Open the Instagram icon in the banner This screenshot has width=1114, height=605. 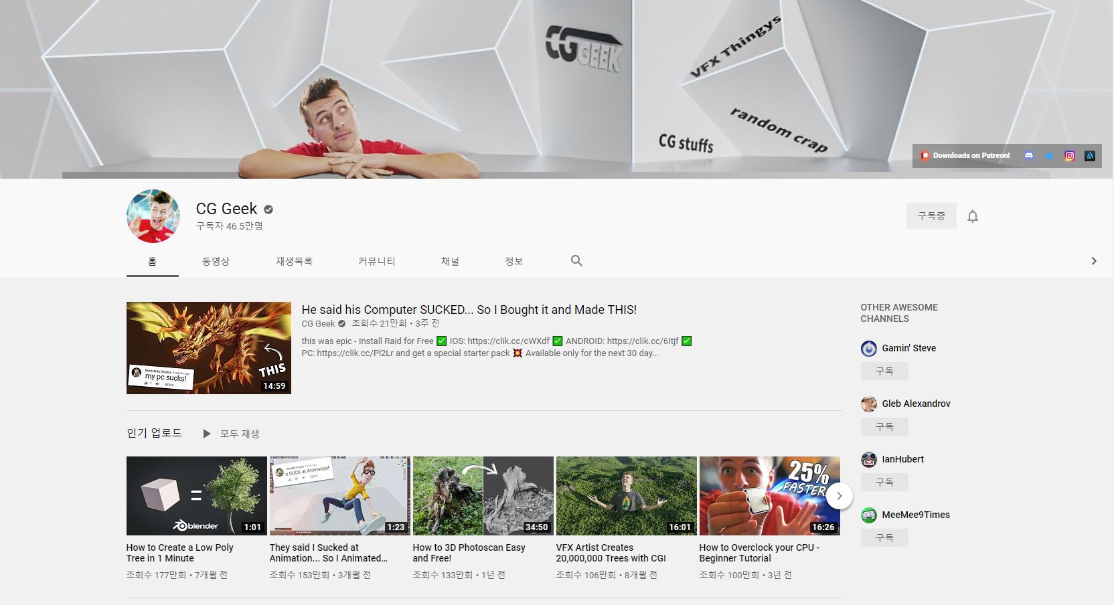[x=1070, y=156]
